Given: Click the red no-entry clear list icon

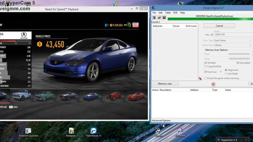Looking at the screenshot, I should [x=213, y=84].
